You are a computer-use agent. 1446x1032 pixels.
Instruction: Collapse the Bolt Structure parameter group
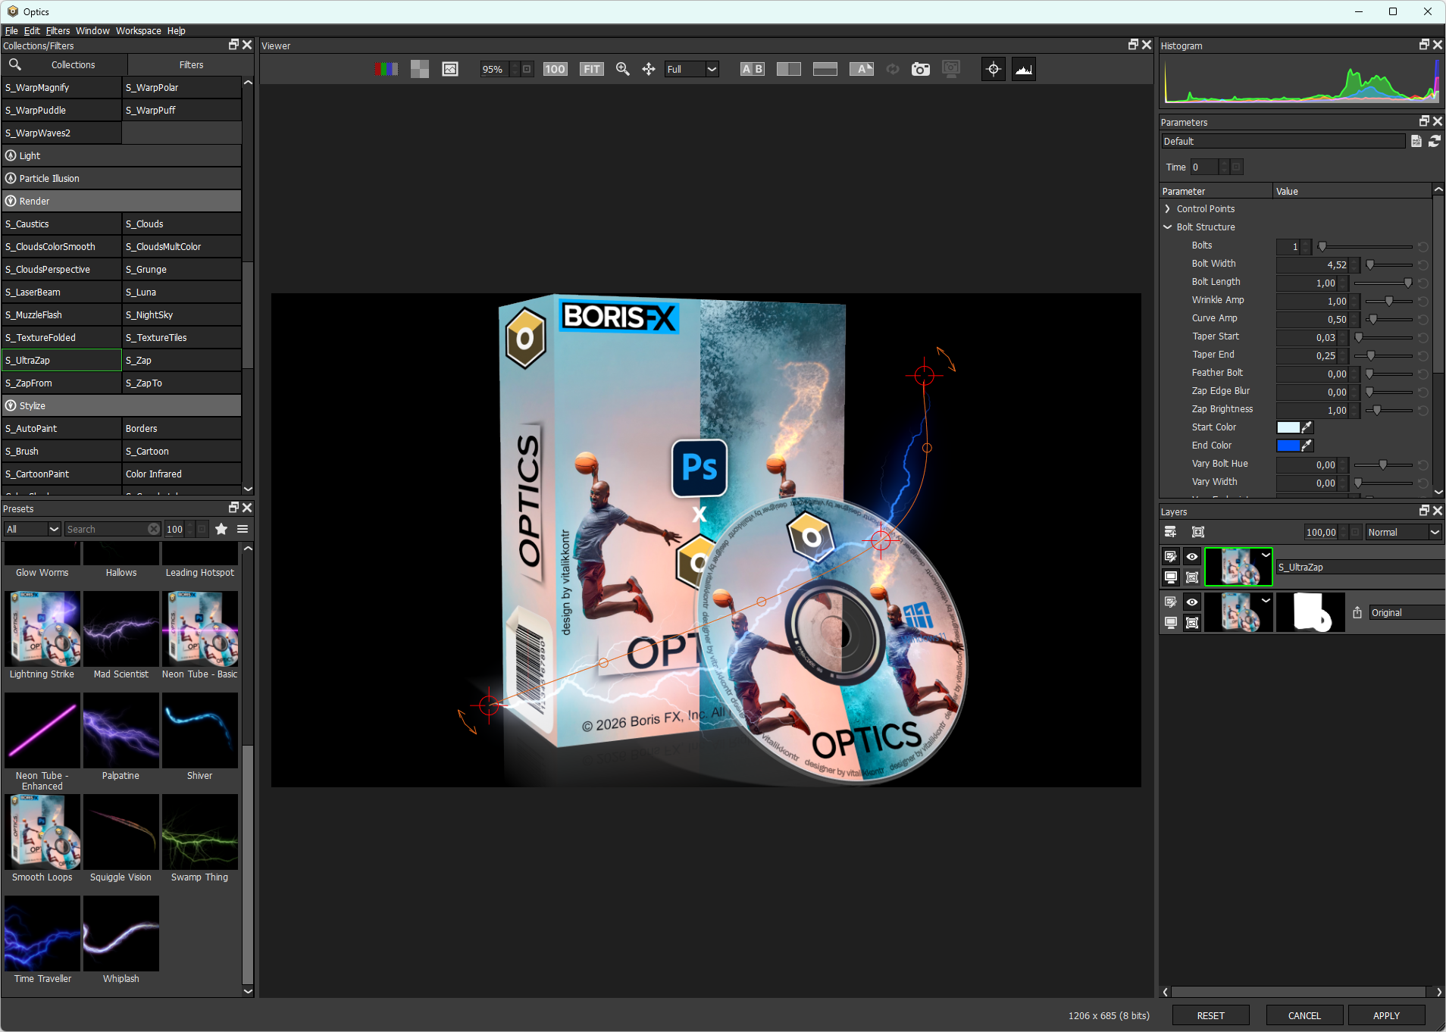[1168, 227]
